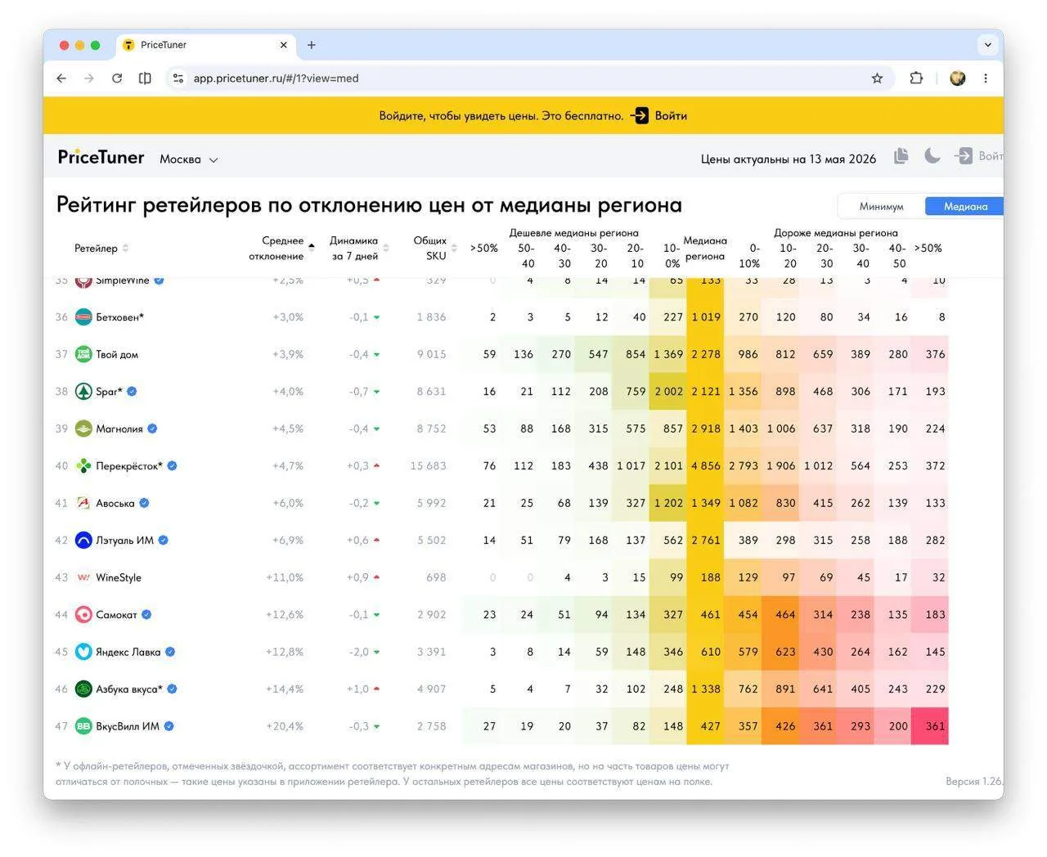Click the +12,6% deviation for Самокат
Image resolution: width=1047 pixels, height=857 pixels.
coord(285,615)
